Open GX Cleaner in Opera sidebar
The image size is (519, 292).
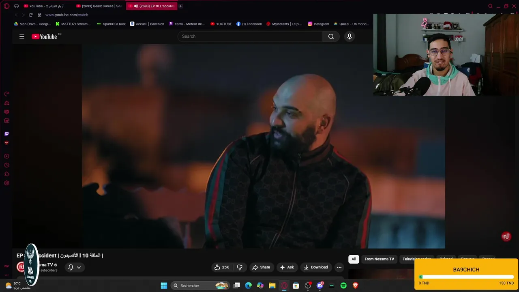(x=6, y=103)
